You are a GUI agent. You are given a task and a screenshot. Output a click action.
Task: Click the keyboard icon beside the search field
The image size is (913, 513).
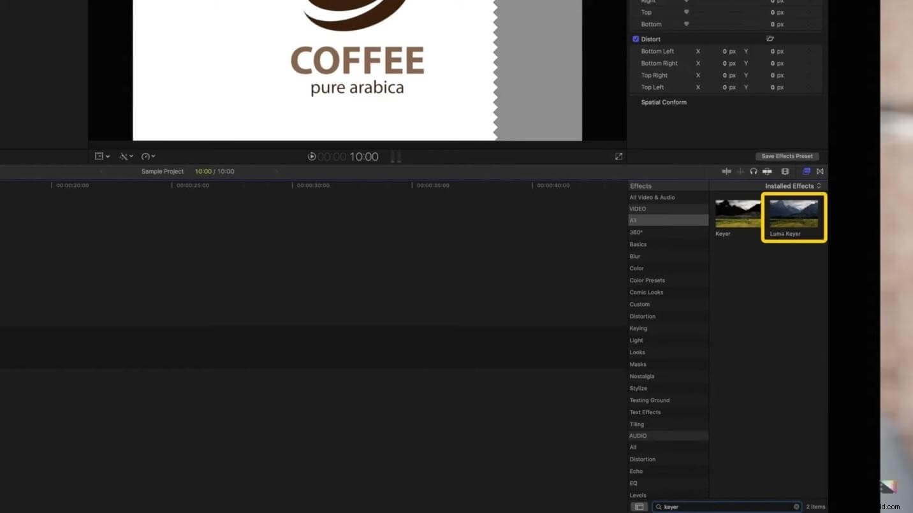(639, 506)
